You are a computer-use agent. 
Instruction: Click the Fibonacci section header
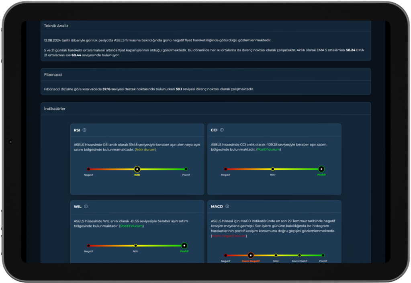click(x=53, y=74)
